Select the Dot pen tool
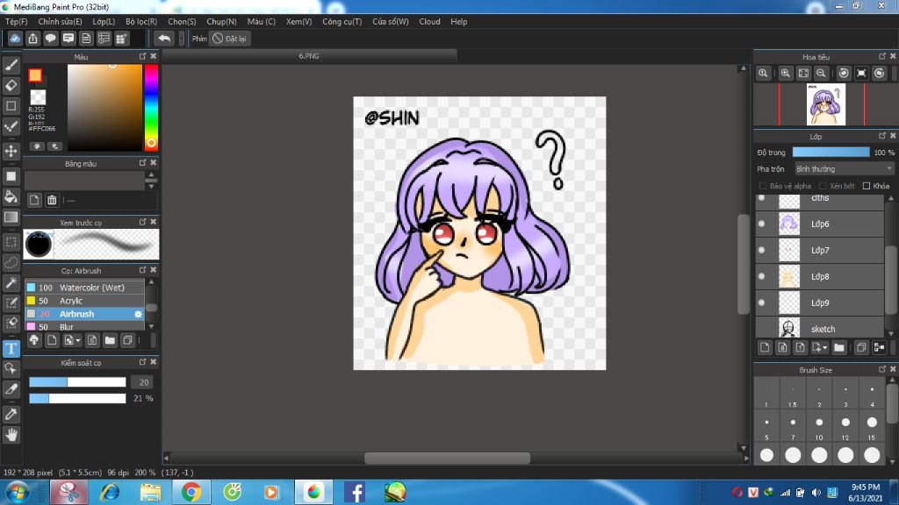This screenshot has height=505, width=899. point(11,126)
